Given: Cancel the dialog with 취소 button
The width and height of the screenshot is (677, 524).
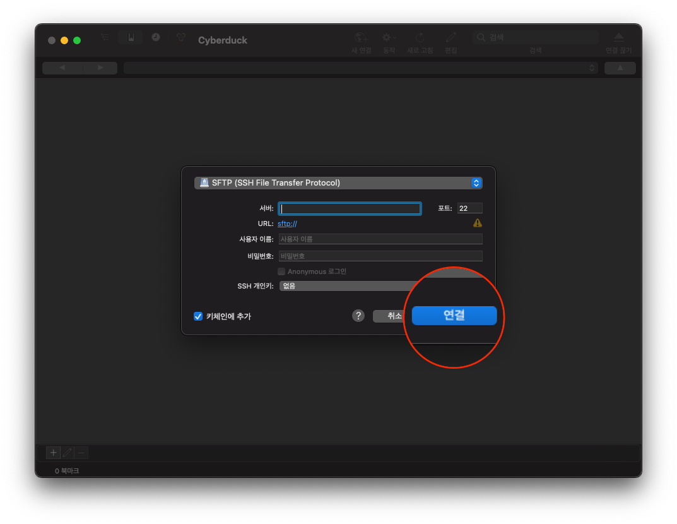Looking at the screenshot, I should pos(389,316).
